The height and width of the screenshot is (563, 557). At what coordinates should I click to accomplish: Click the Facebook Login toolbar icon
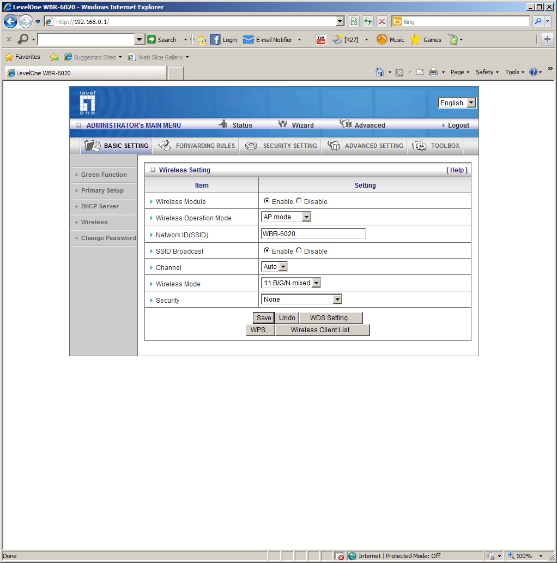tap(215, 39)
